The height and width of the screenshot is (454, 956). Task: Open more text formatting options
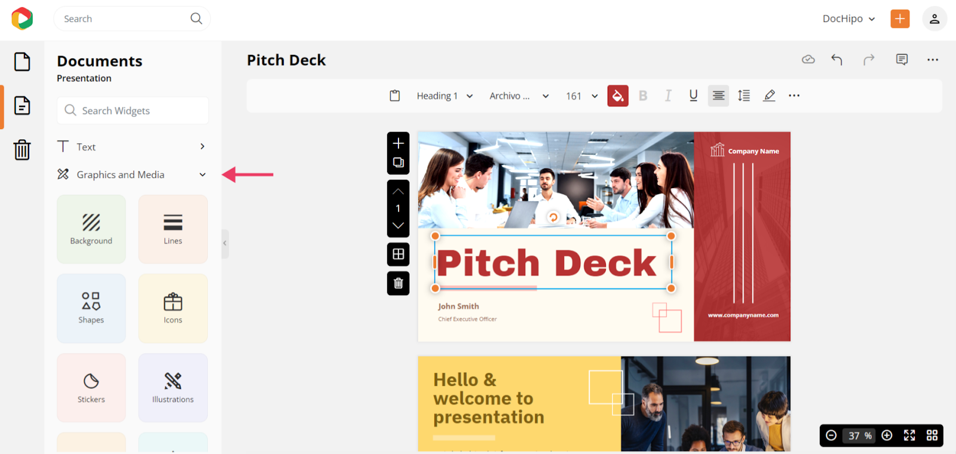pos(794,96)
